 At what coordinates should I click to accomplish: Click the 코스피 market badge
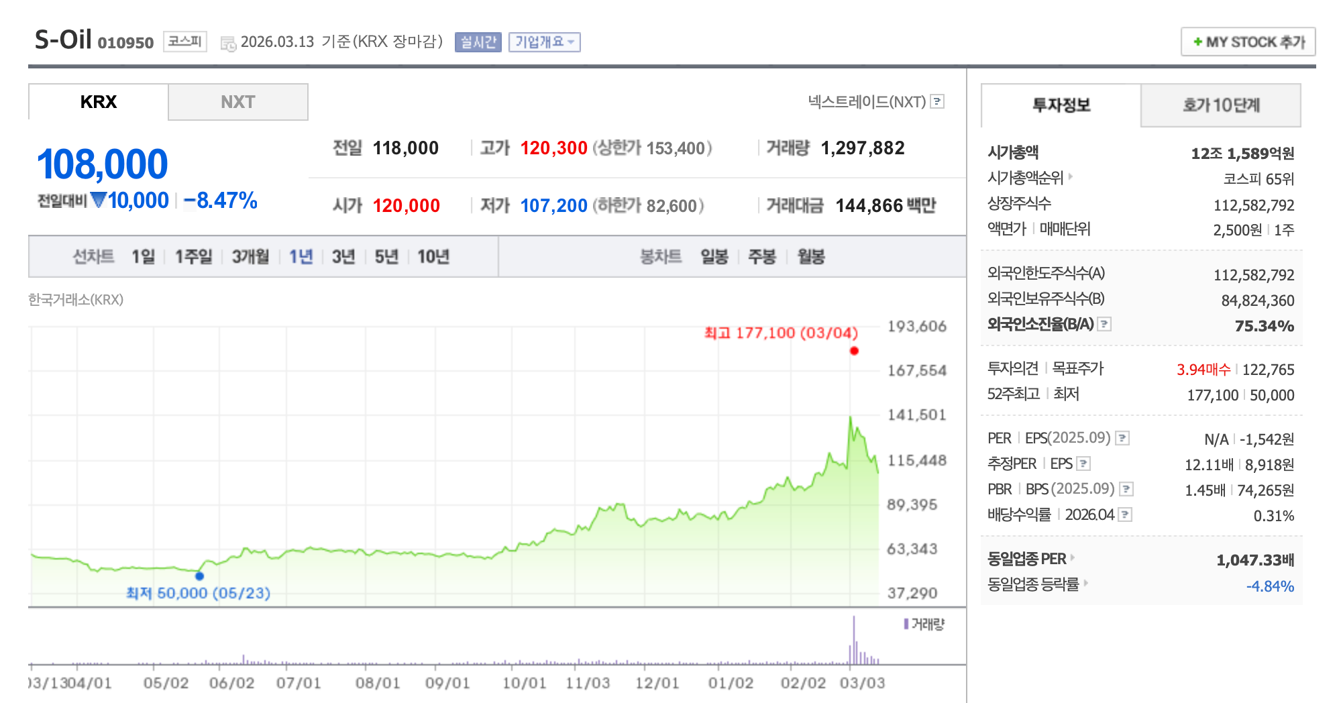pos(184,42)
